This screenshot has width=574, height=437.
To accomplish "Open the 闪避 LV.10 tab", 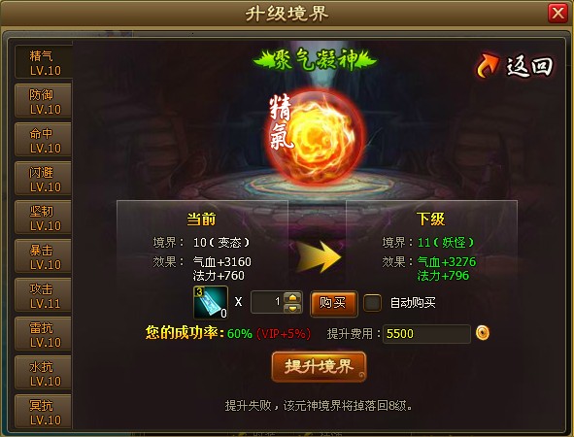I will click(43, 179).
